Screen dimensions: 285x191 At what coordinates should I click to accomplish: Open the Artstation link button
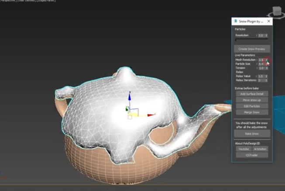click(x=260, y=149)
